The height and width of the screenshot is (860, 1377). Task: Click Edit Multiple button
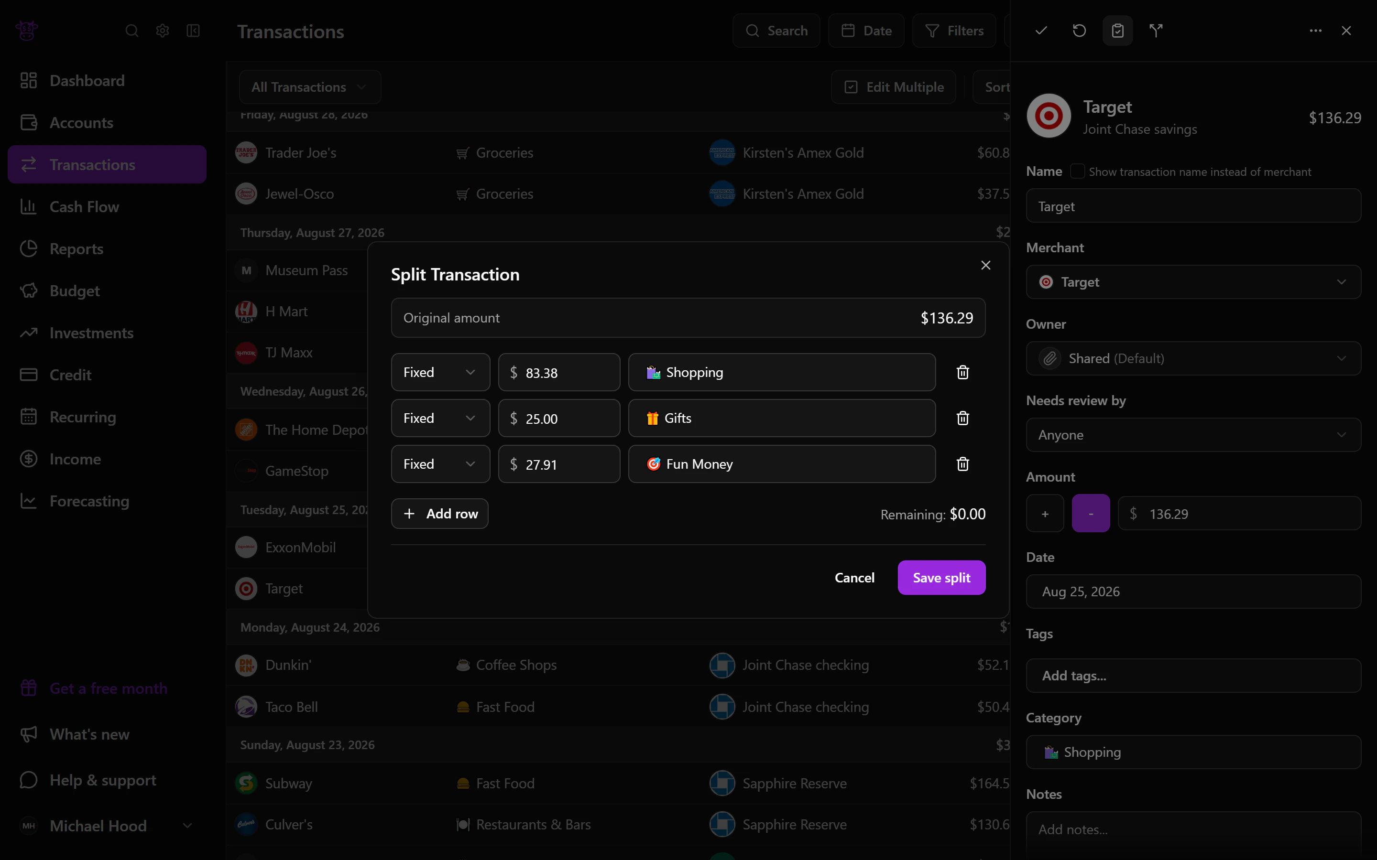point(893,87)
